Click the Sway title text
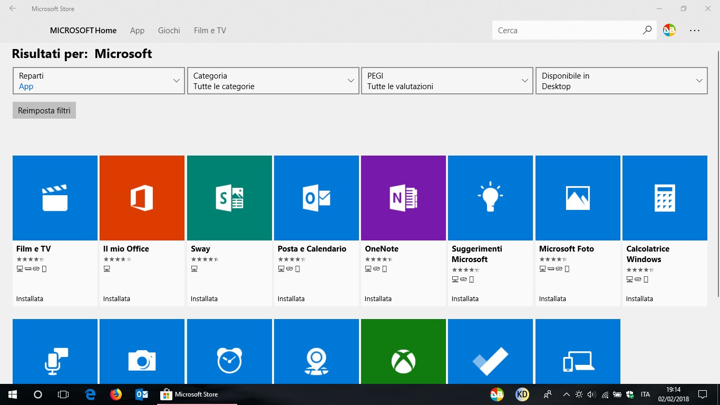The image size is (720, 405). [200, 249]
